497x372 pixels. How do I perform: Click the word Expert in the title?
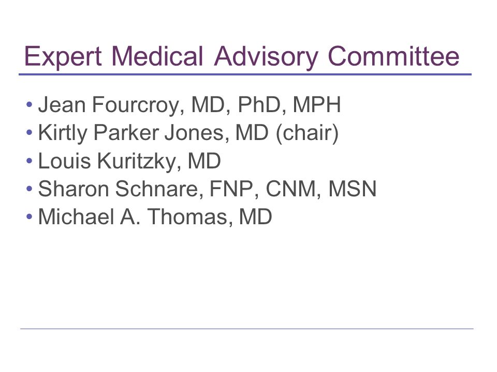coord(63,57)
